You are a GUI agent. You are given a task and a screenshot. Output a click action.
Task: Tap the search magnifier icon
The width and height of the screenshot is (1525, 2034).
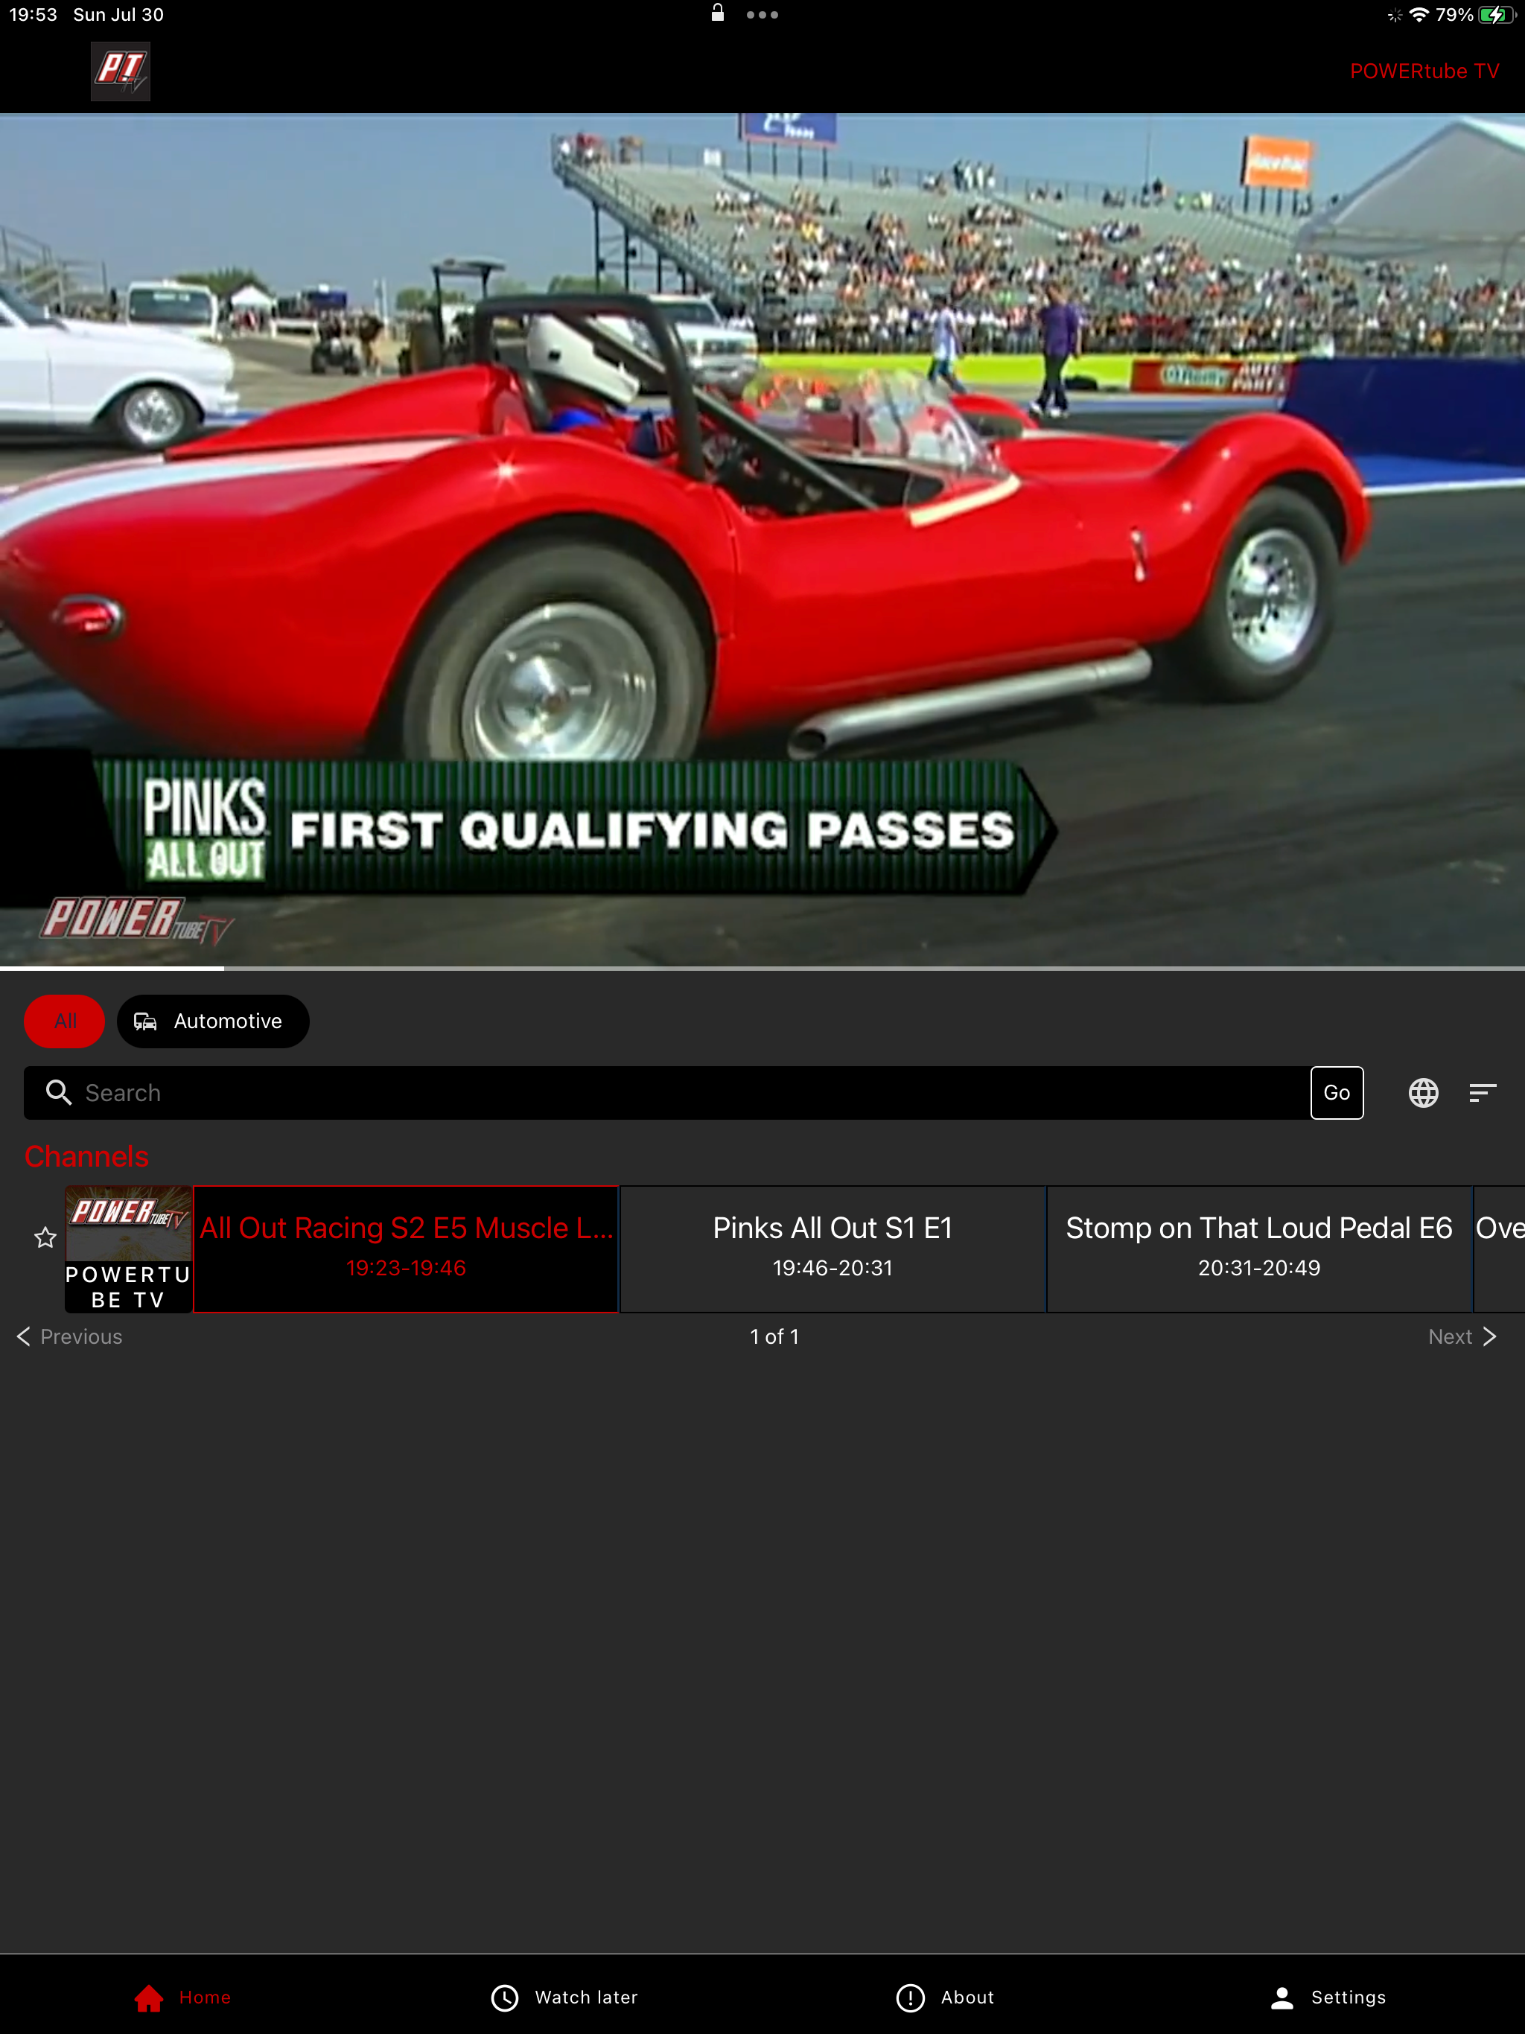(x=59, y=1092)
